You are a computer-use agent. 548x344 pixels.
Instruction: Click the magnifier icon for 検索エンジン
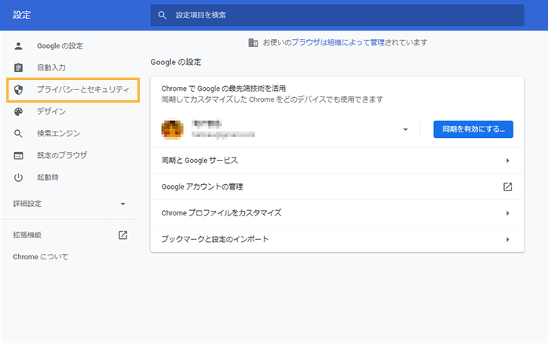pyautogui.click(x=19, y=134)
